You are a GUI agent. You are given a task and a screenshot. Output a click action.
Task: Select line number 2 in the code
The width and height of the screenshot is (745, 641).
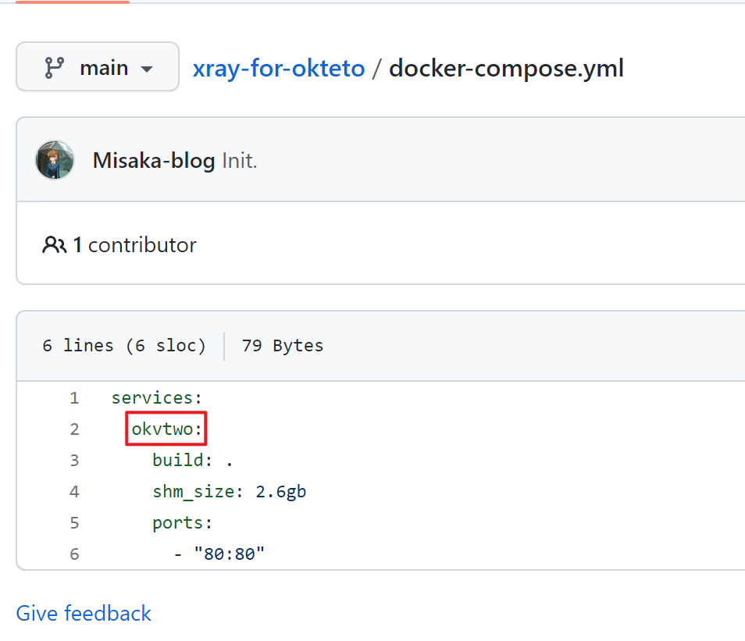click(x=74, y=429)
